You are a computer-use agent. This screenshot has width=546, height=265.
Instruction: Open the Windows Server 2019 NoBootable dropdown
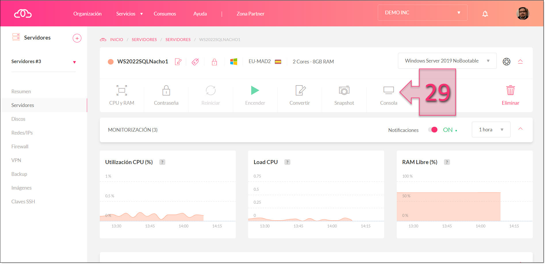(447, 61)
